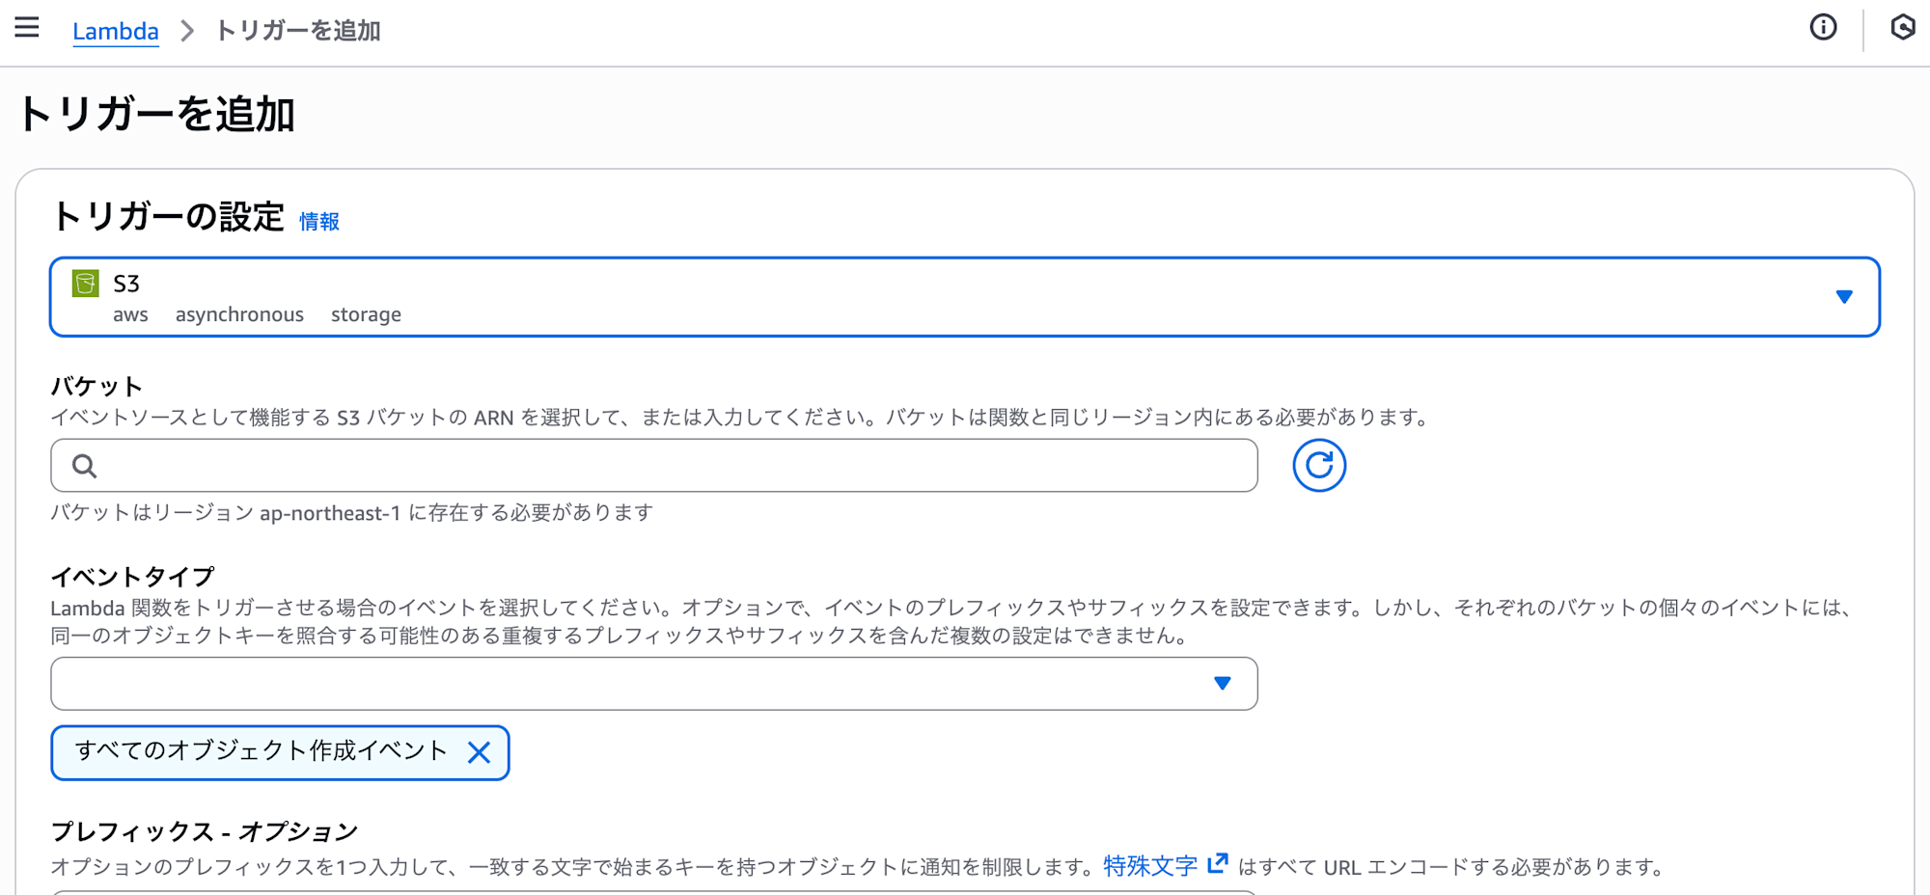Click the 特殊文字 link
Screen dimensions: 1930x895
click(1149, 865)
